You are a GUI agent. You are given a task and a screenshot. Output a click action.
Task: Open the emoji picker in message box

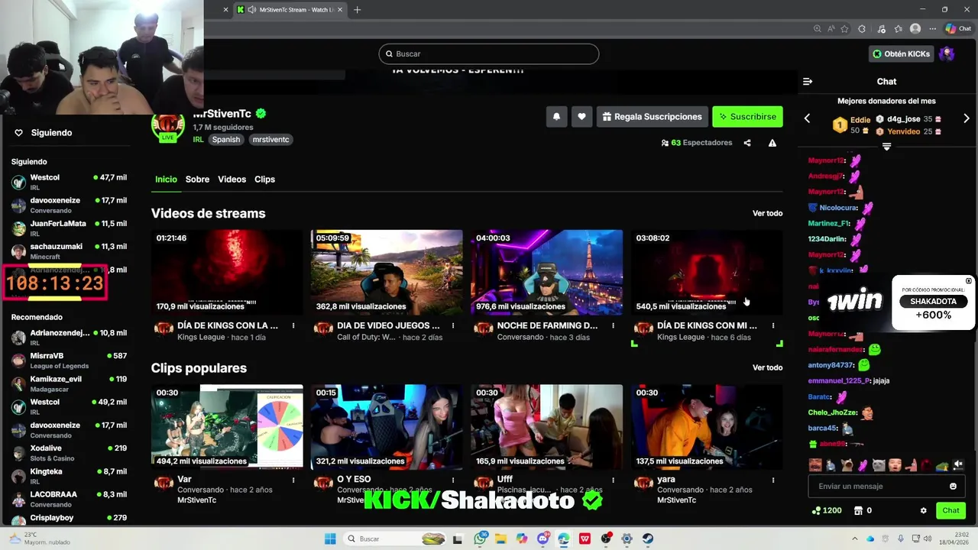[953, 487]
